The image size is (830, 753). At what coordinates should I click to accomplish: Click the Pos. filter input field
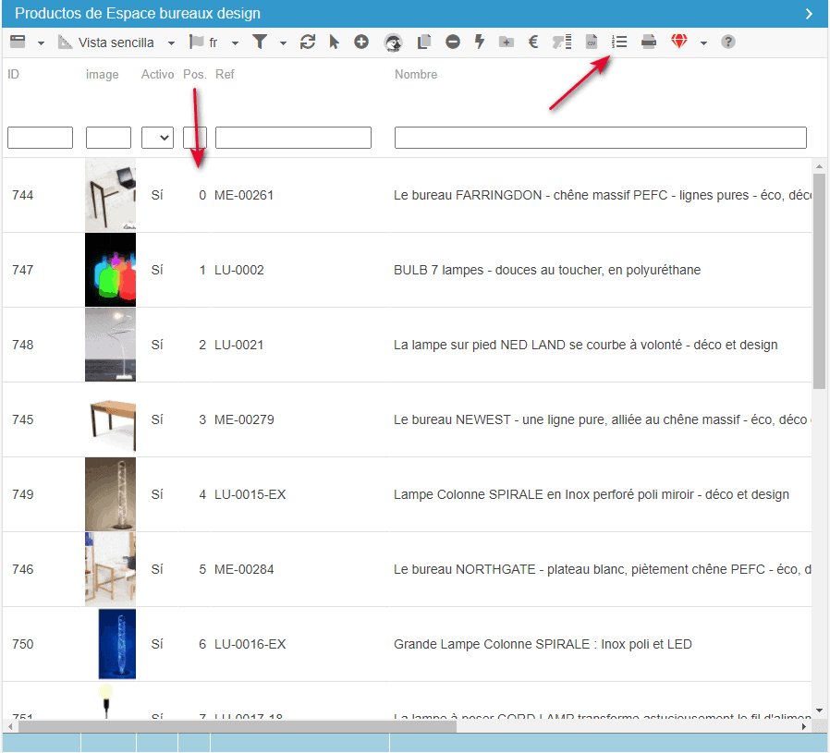[x=195, y=138]
